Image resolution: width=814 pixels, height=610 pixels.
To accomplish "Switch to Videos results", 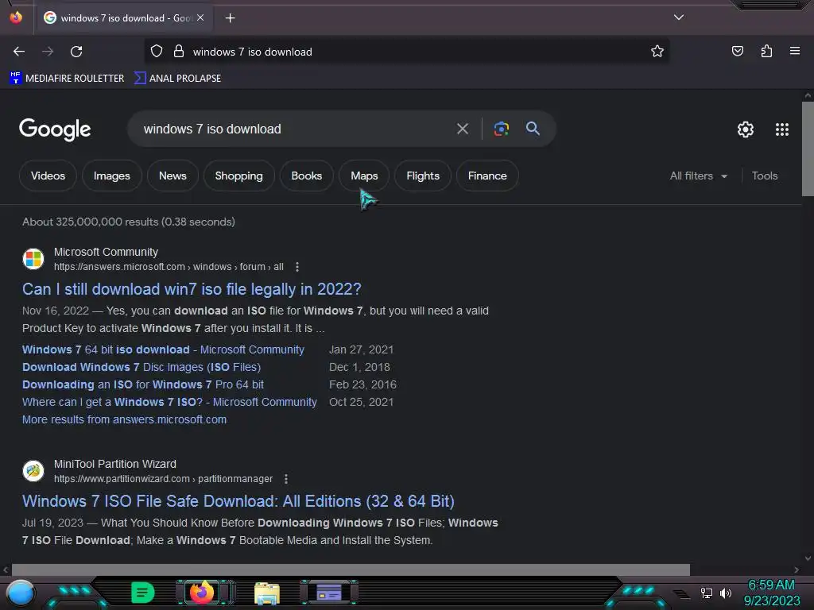I will tap(48, 176).
